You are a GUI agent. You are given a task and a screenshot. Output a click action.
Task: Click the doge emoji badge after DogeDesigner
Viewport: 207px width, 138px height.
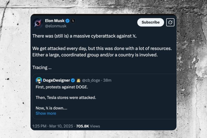(x=79, y=80)
